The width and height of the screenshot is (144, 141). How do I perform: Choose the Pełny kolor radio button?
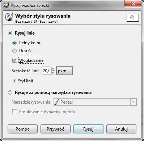click(x=14, y=43)
